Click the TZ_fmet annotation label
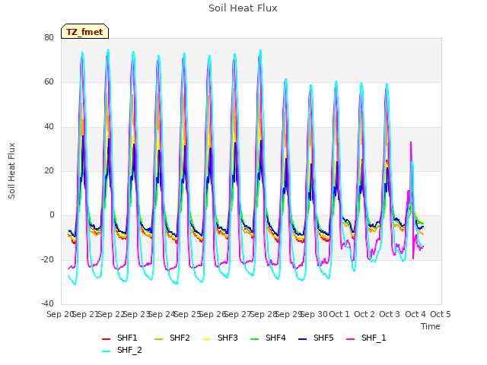Screen dimensions: 487x365 pyautogui.click(x=84, y=32)
